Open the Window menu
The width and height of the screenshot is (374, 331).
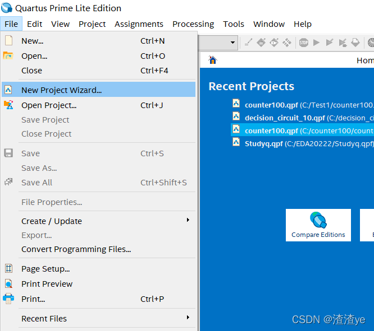tap(269, 24)
